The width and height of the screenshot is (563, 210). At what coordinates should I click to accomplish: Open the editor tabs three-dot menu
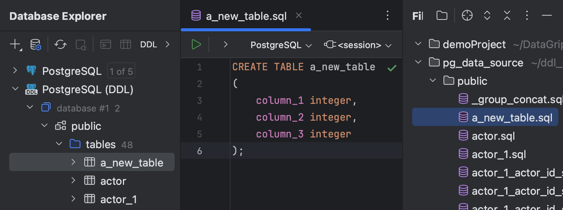[388, 16]
